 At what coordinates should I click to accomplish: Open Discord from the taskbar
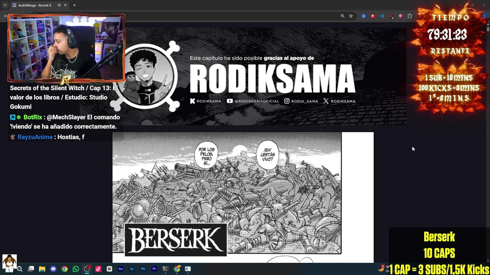click(x=53, y=269)
